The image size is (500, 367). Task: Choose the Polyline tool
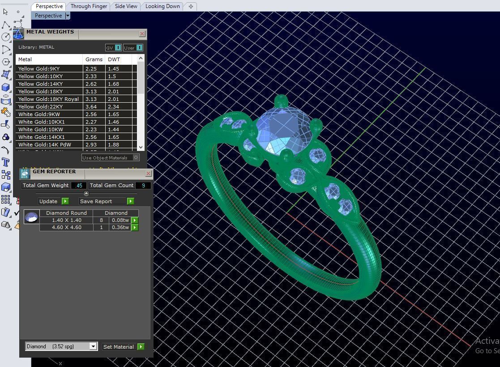click(x=6, y=25)
